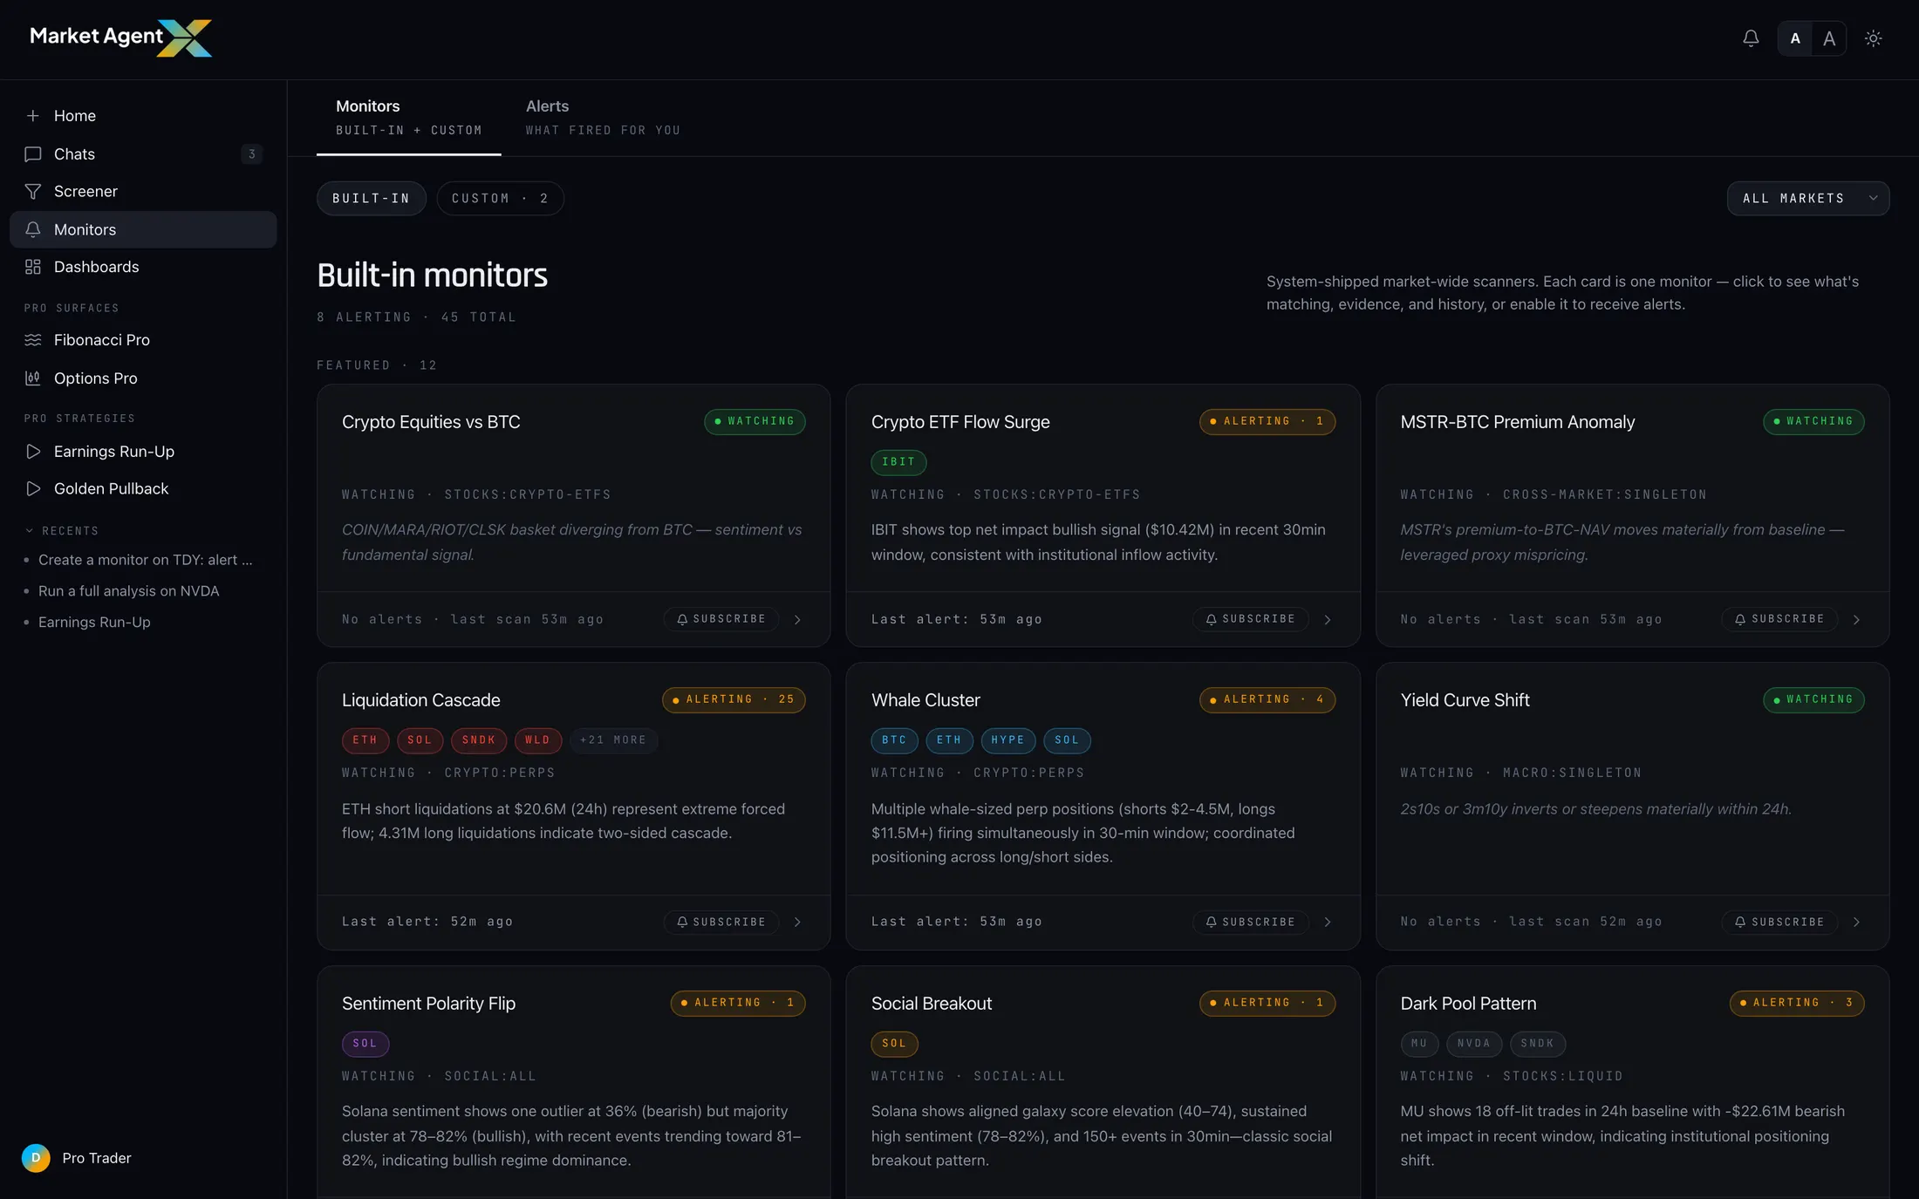The image size is (1919, 1199).
Task: Click the ETH chip in Liquidation Cascade
Action: click(365, 740)
